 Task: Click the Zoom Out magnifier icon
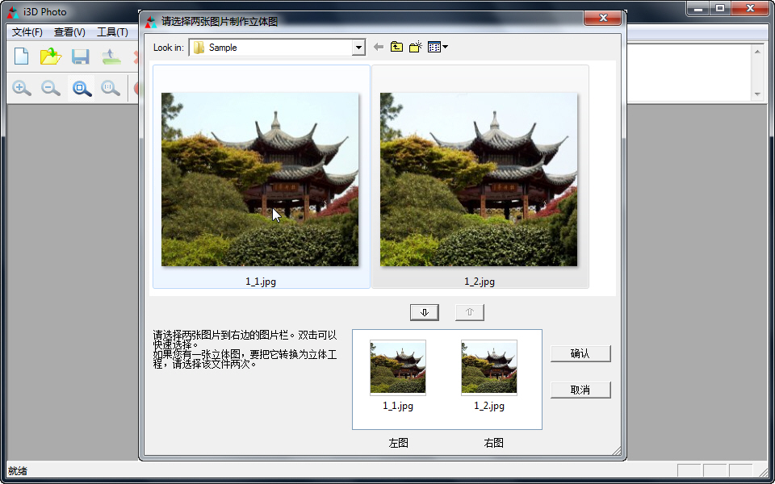point(50,89)
